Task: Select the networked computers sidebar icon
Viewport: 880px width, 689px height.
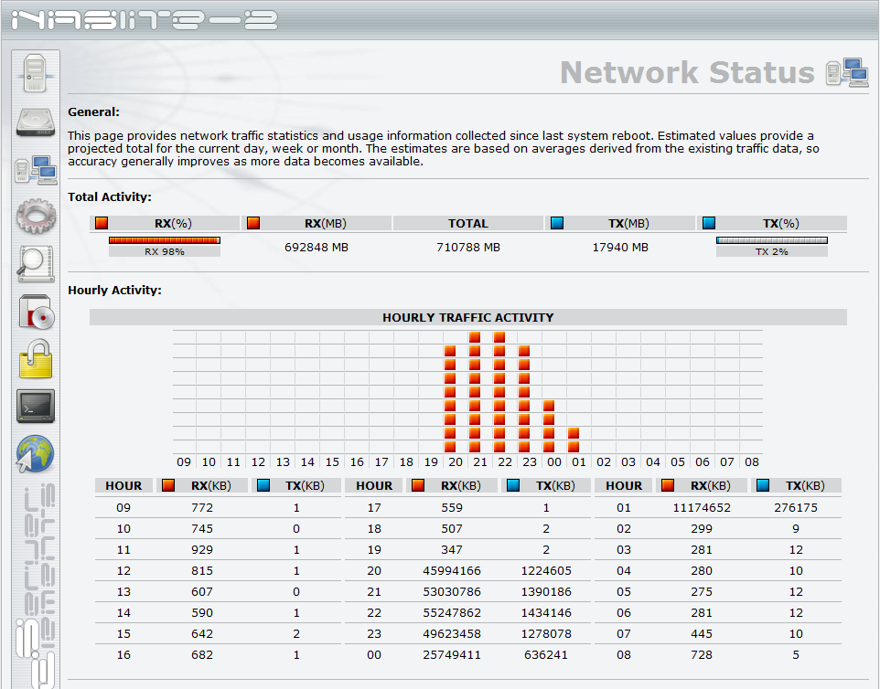Action: coord(36,170)
